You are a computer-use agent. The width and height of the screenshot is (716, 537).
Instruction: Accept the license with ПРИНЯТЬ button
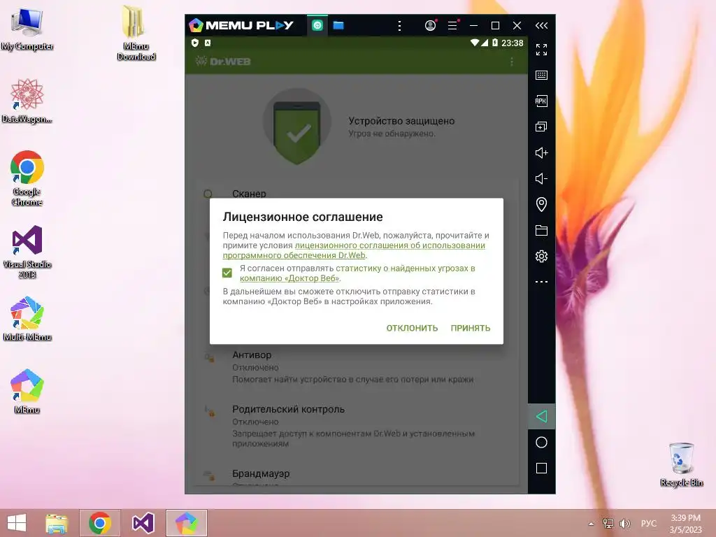[x=471, y=328]
